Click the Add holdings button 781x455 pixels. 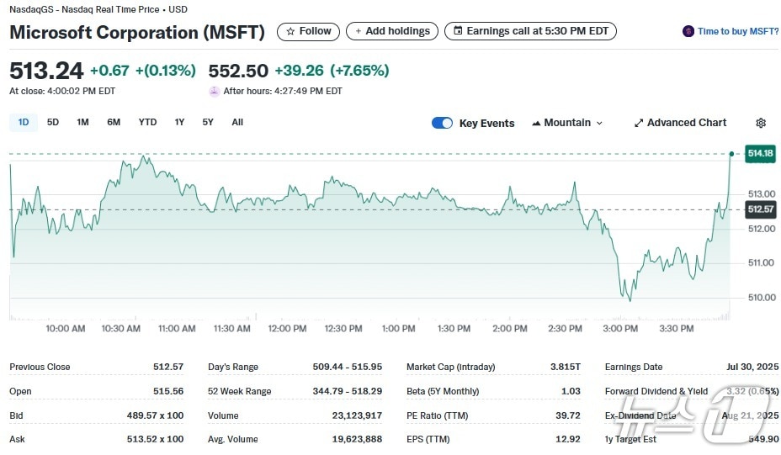coord(392,31)
